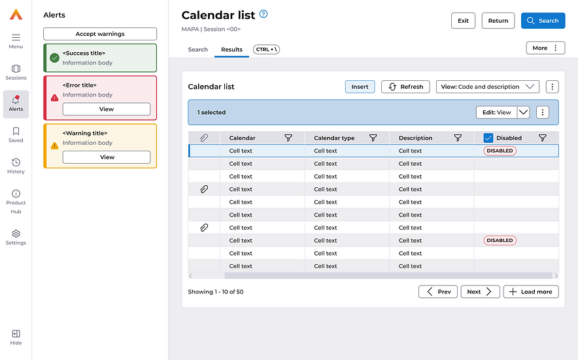Click the help icon beside Calendar list title
Screen dimensions: 578x360
pyautogui.click(x=263, y=14)
